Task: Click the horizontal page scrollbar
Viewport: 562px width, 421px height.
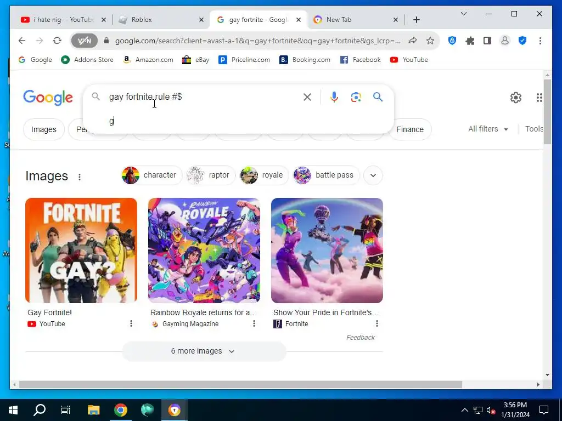Action: [x=240, y=384]
